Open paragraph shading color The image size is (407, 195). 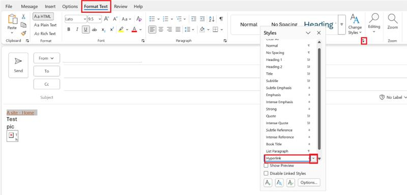coord(202,30)
